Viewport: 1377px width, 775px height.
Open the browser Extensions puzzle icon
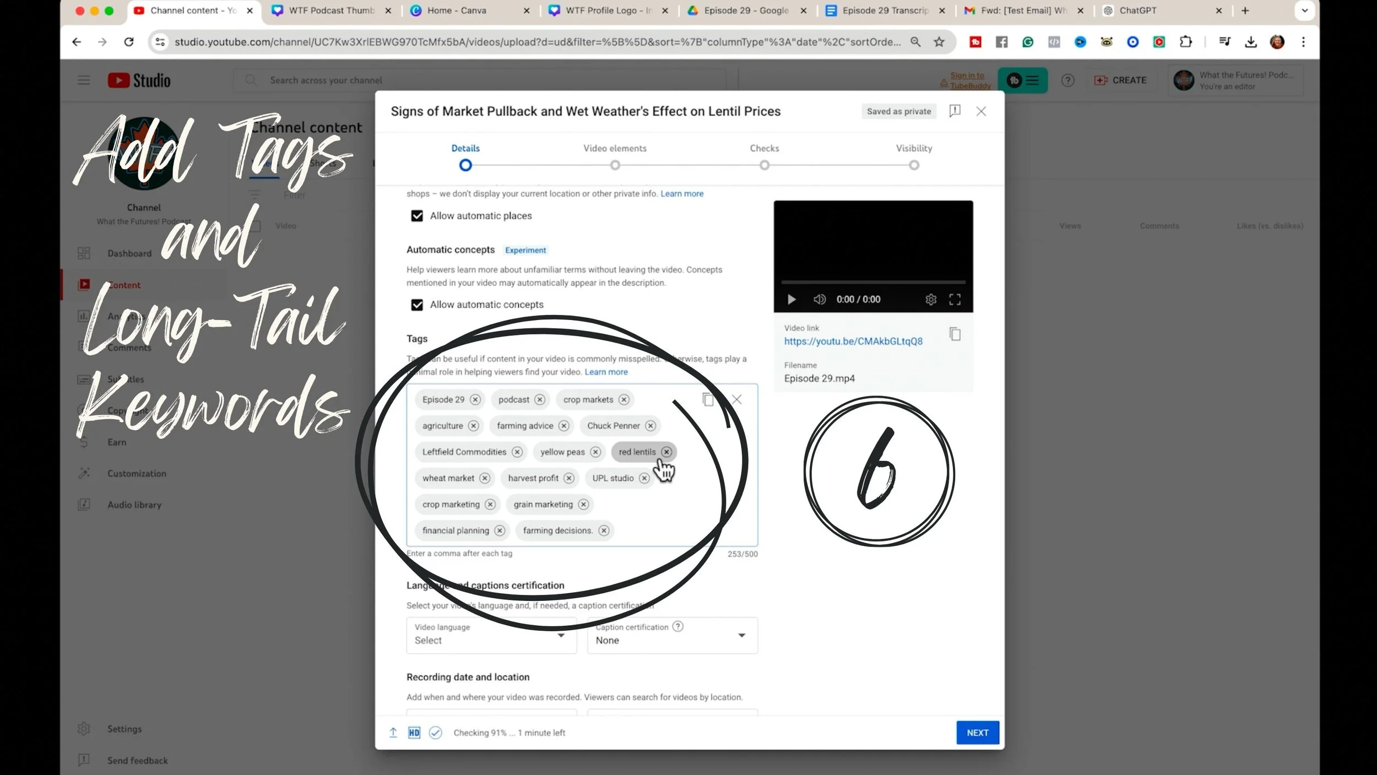[1185, 42]
